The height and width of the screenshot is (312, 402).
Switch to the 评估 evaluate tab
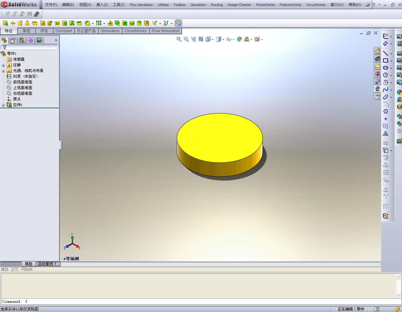tap(44, 31)
